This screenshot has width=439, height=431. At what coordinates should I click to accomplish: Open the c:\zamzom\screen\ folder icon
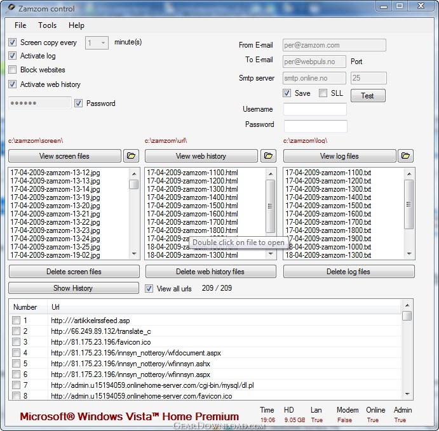click(x=131, y=156)
